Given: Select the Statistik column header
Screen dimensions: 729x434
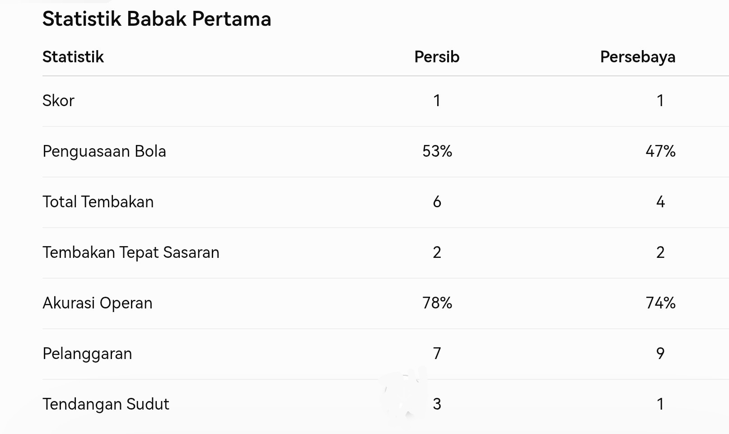Looking at the screenshot, I should tap(73, 57).
